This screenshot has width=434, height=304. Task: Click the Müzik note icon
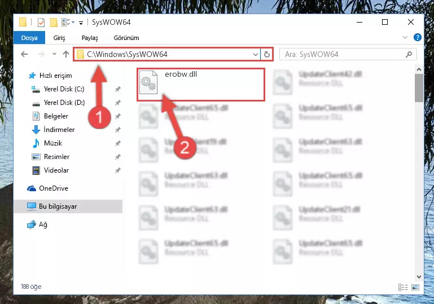pyautogui.click(x=36, y=143)
